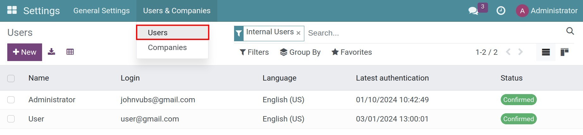Go to next page arrow
Image resolution: width=583 pixels, height=135 pixels.
[x=520, y=52]
